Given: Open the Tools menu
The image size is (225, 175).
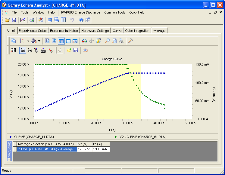Looking at the screenshot, I should pos(25,12).
